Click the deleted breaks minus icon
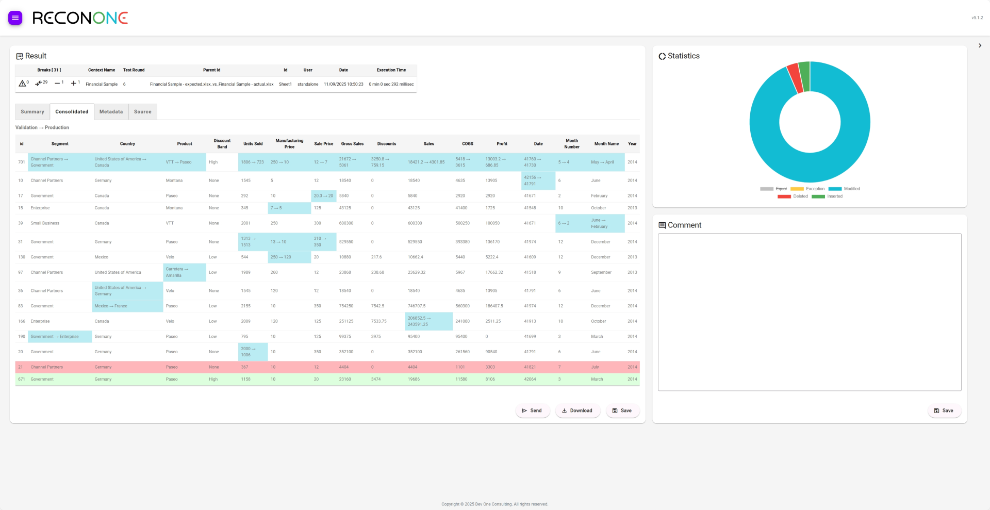The image size is (990, 510). pos(57,84)
